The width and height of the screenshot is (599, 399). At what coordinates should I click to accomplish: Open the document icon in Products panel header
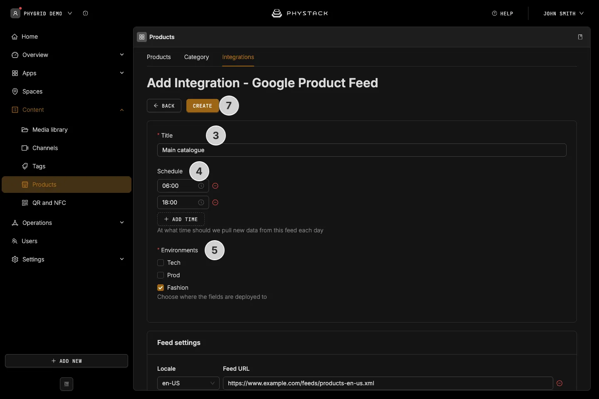click(580, 37)
